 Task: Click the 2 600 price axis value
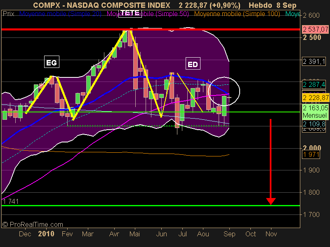click(311, 15)
